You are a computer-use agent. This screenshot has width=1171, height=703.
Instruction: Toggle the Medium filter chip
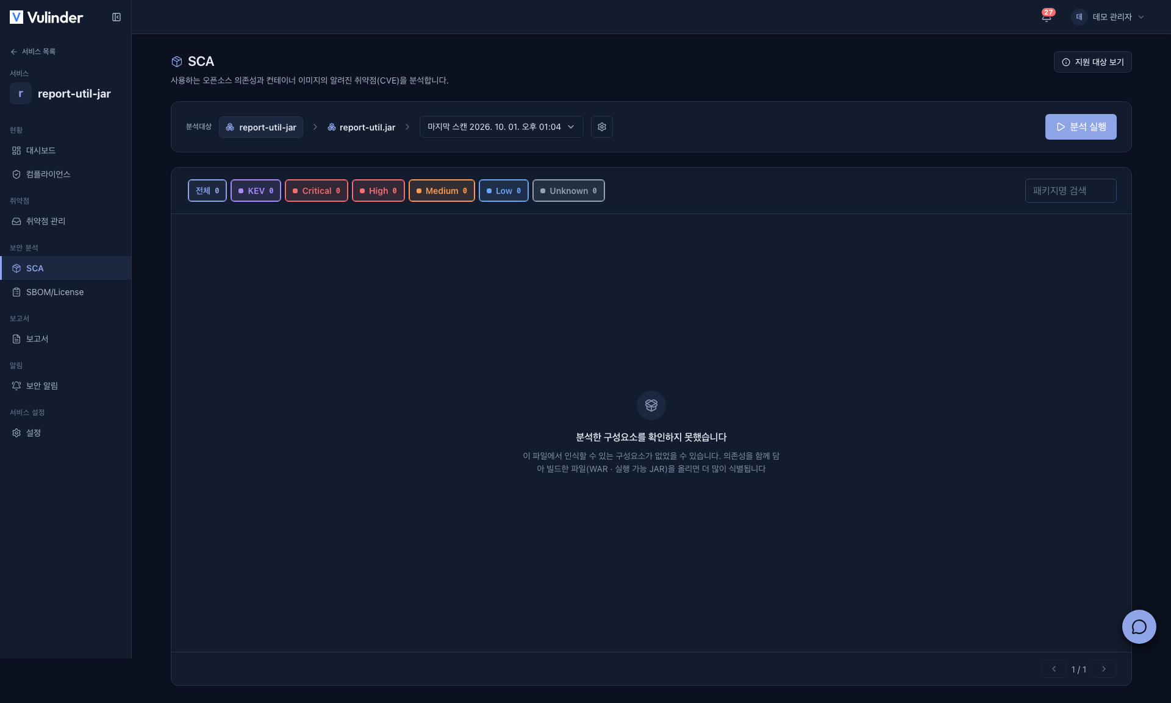point(442,191)
